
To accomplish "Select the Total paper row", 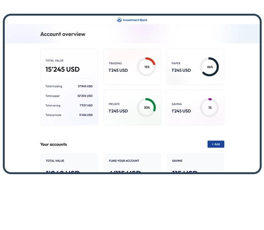I will click(x=69, y=96).
